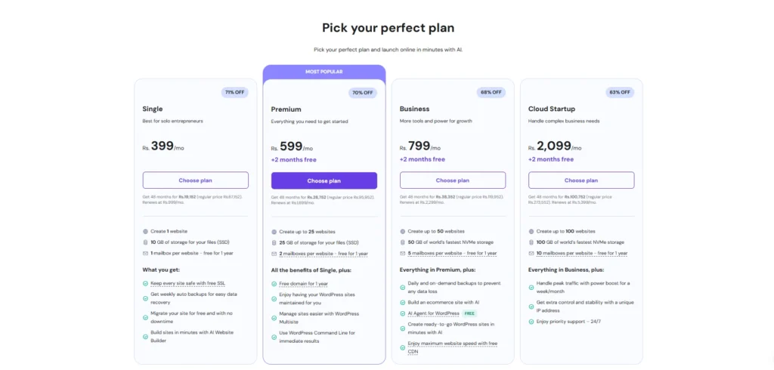This screenshot has height=370, width=774.
Task: Choose the Single plan
Action: coord(195,180)
